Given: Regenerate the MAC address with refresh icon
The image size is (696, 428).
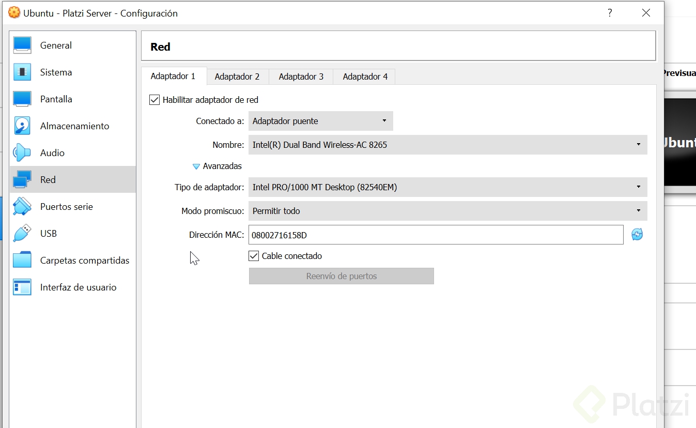Looking at the screenshot, I should coord(637,235).
